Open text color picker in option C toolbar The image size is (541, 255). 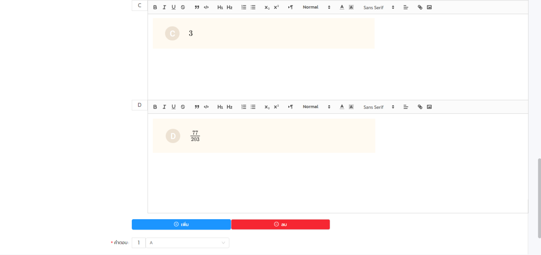342,7
